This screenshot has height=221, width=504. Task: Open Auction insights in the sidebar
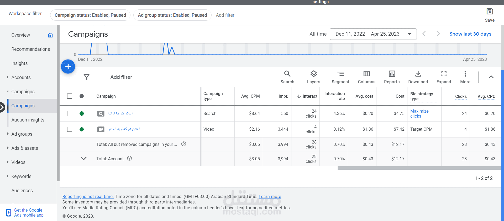(x=28, y=120)
